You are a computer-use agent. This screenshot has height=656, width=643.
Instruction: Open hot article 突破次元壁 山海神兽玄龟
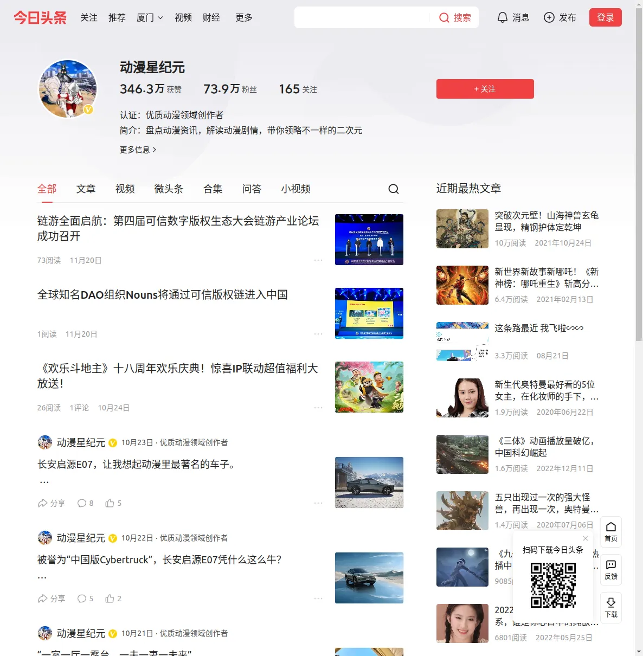click(547, 221)
